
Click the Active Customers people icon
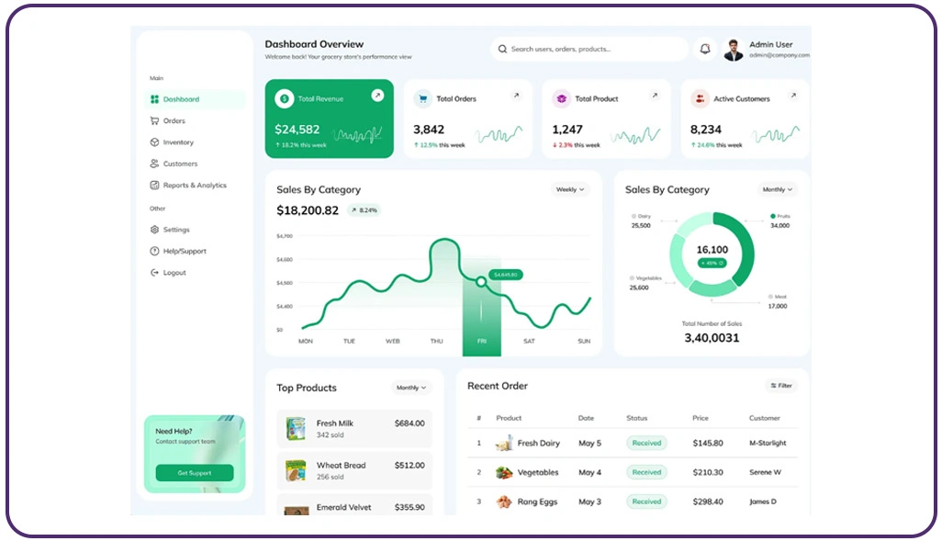tap(700, 98)
